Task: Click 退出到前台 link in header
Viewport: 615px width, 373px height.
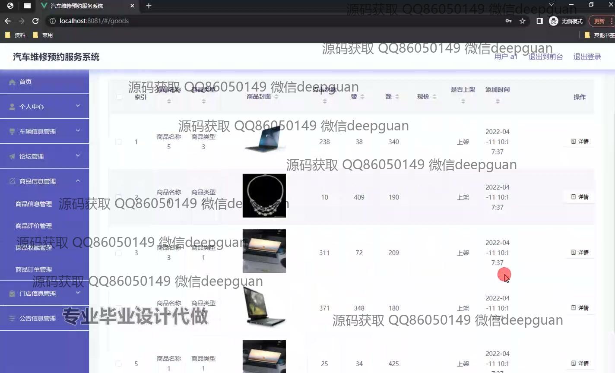Action: point(545,57)
